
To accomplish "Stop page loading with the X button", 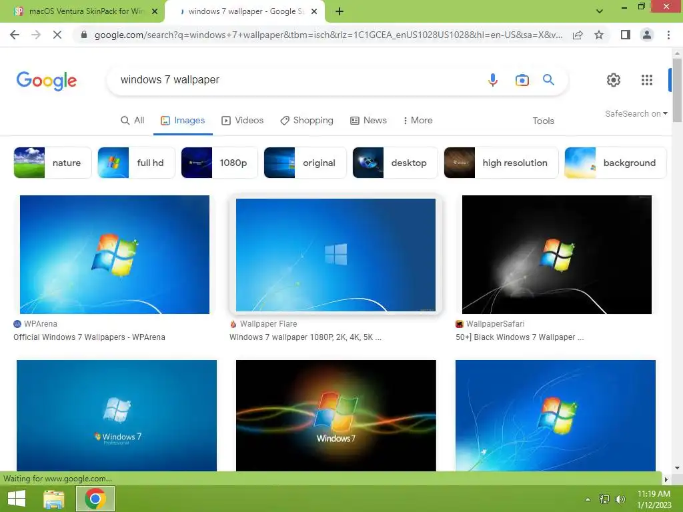I will pyautogui.click(x=57, y=35).
